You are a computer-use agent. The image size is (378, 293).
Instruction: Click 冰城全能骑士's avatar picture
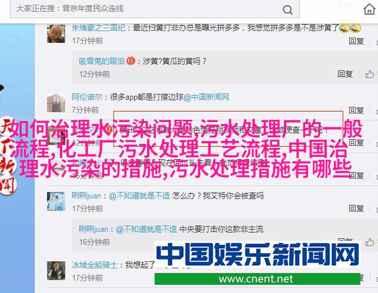click(56, 271)
